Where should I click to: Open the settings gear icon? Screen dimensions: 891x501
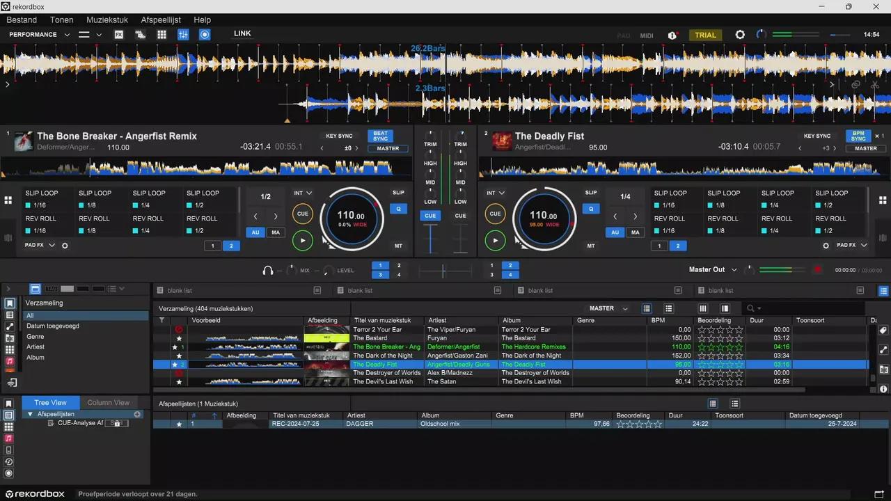(740, 35)
